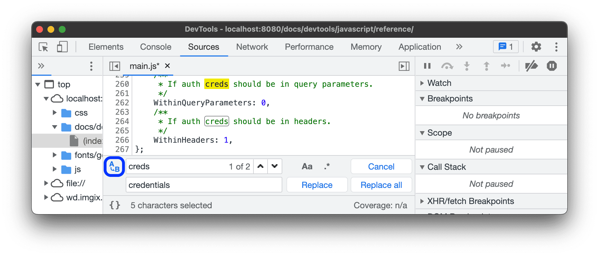Image resolution: width=599 pixels, height=256 pixels.
Task: Close the main.js file tab
Action: 168,66
